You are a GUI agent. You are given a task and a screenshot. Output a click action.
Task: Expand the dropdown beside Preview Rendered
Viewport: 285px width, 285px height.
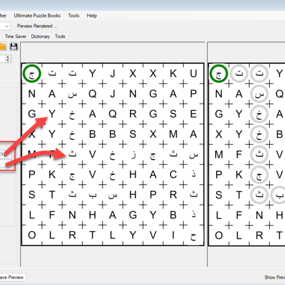coord(6,26)
